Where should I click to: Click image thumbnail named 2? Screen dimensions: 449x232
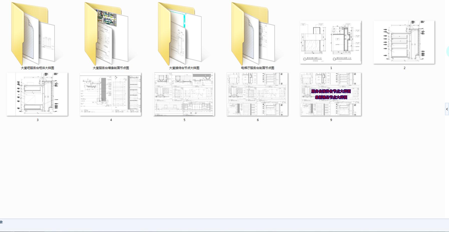coord(404,42)
